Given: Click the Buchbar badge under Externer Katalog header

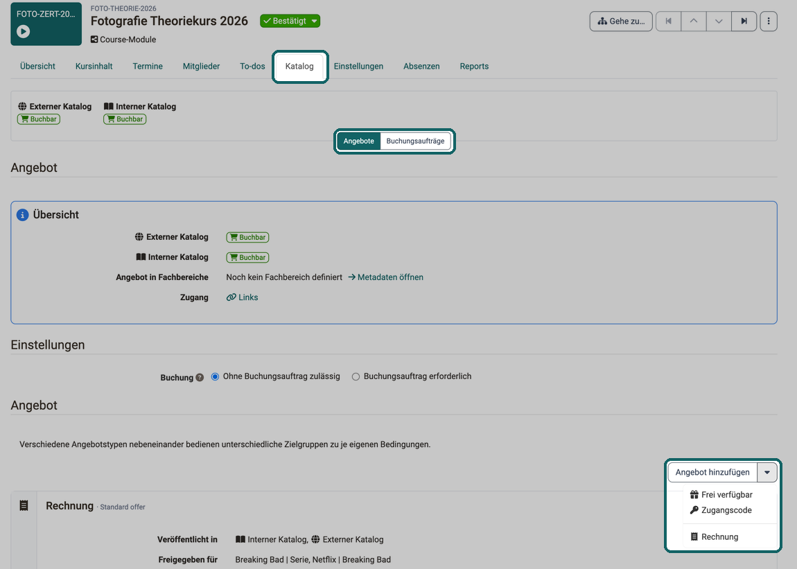Looking at the screenshot, I should click(39, 119).
